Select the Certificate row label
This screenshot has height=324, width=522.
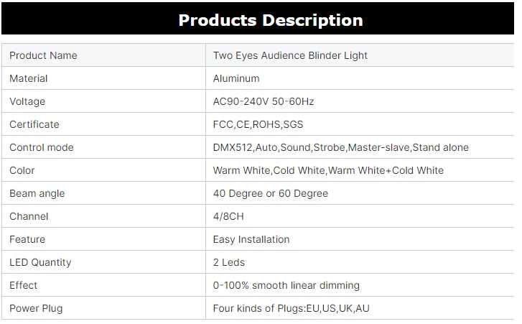click(34, 124)
